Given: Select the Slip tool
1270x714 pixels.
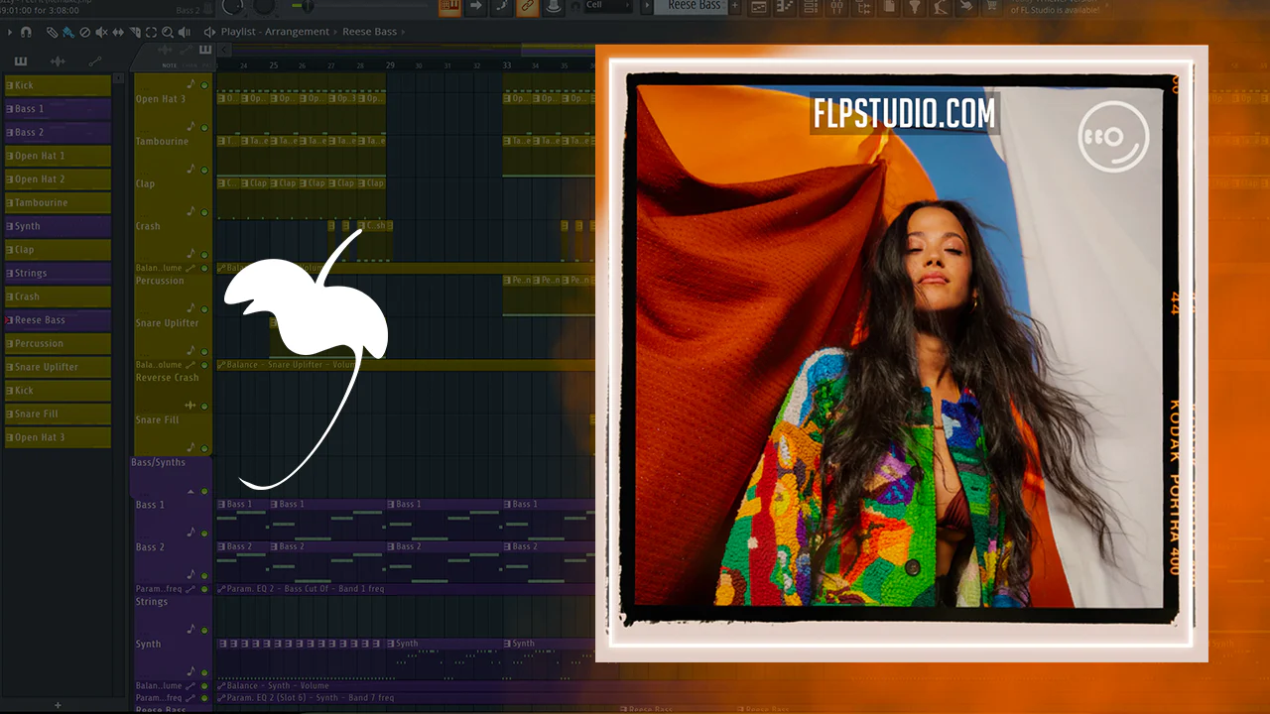Looking at the screenshot, I should pyautogui.click(x=118, y=32).
